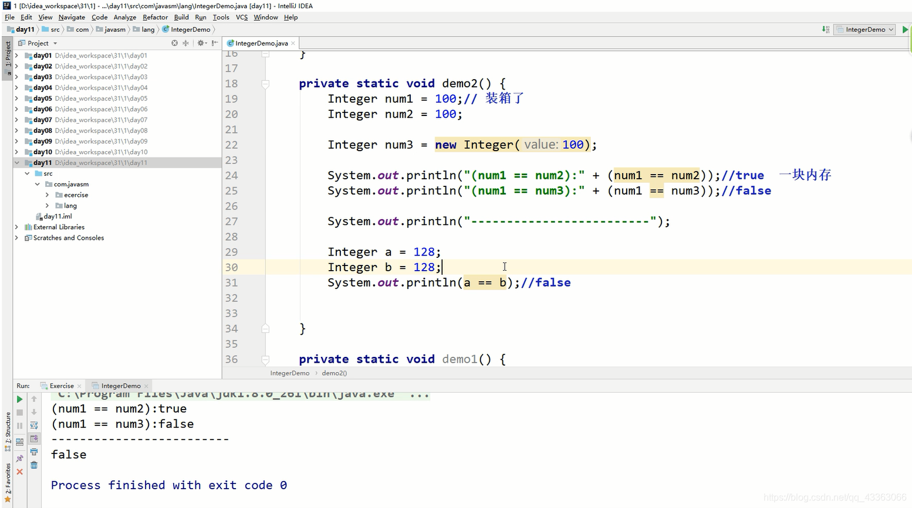Click the build/make icon left of run configuration
The height and width of the screenshot is (508, 912).
tap(826, 29)
